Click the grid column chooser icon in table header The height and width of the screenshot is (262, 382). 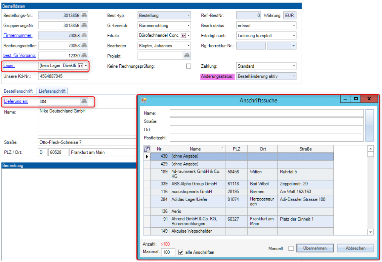[x=147, y=149]
